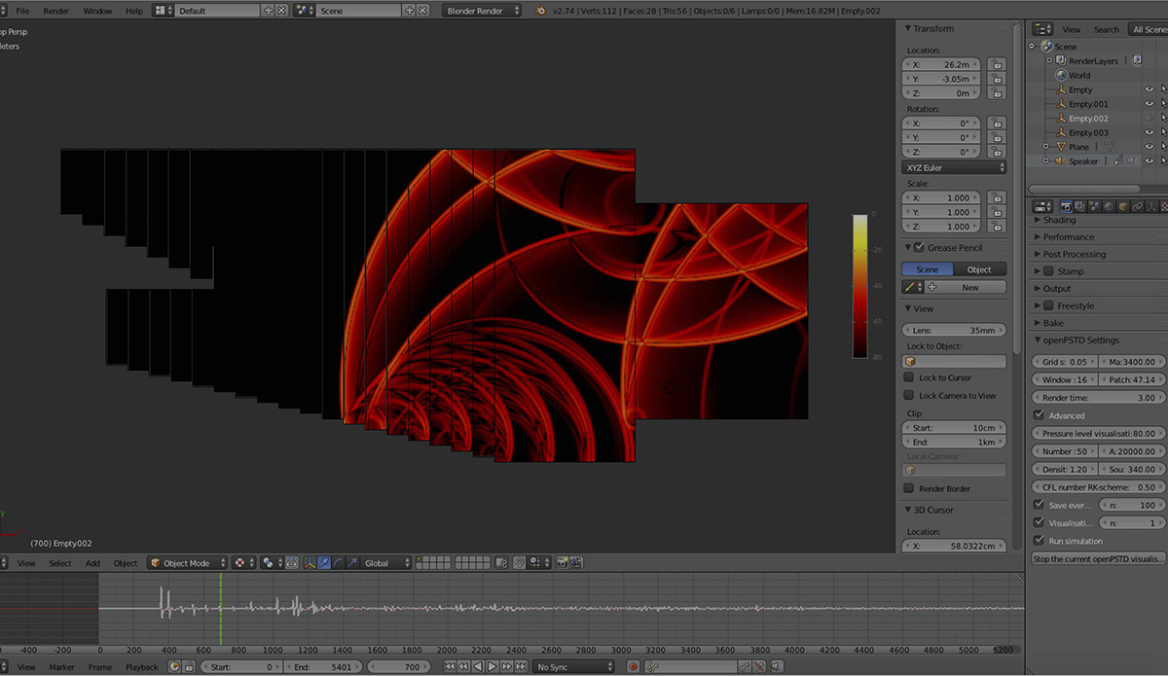Open the File menu
The image size is (1168, 676).
tap(21, 11)
